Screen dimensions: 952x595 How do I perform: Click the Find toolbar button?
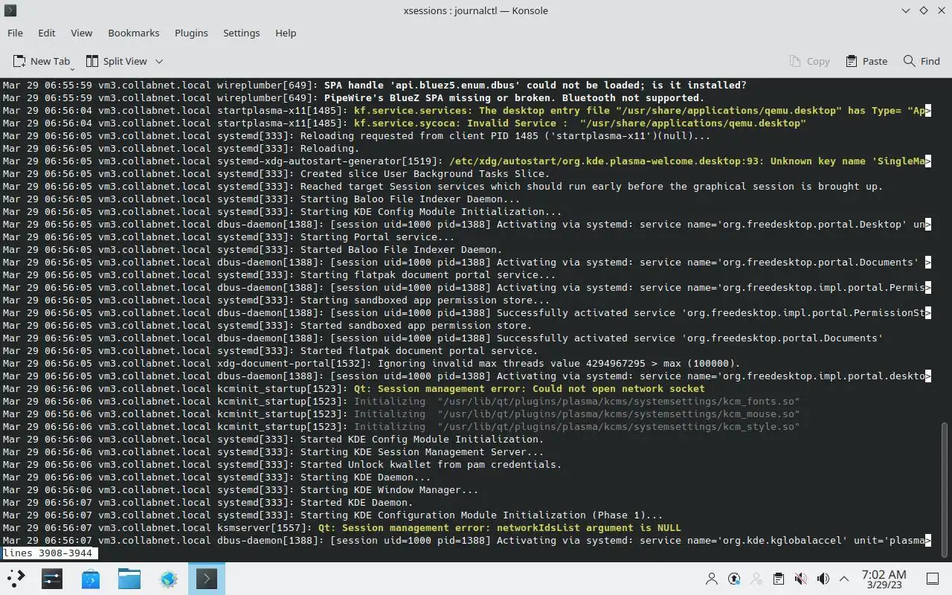point(922,61)
